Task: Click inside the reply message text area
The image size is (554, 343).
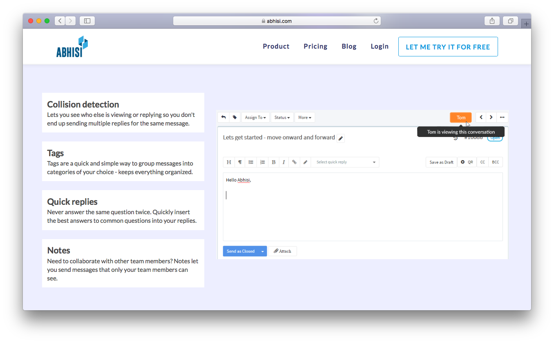Action: 363,207
